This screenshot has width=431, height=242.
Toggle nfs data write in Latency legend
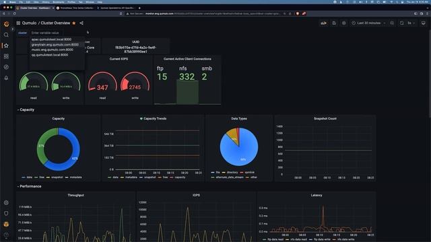pos(346,239)
